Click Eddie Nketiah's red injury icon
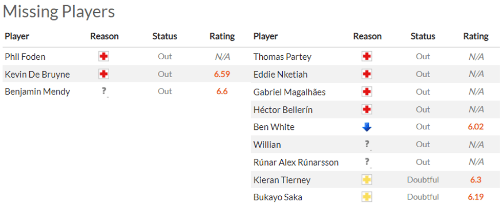Image resolution: width=502 pixels, height=207 pixels. pos(367,75)
